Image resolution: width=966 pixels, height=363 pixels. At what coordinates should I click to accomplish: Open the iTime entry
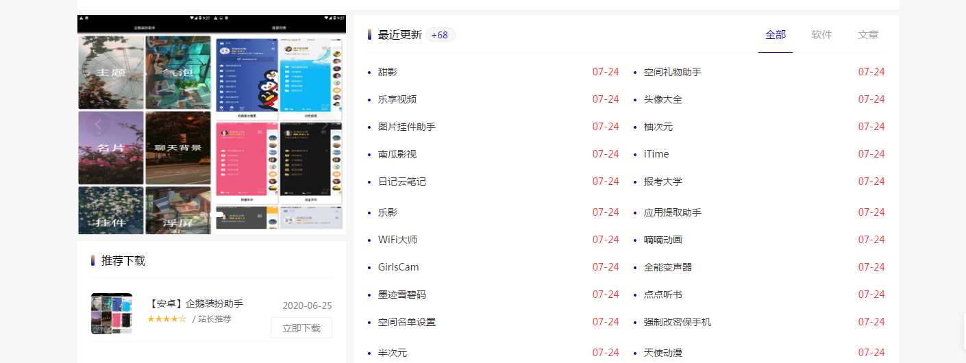(656, 154)
